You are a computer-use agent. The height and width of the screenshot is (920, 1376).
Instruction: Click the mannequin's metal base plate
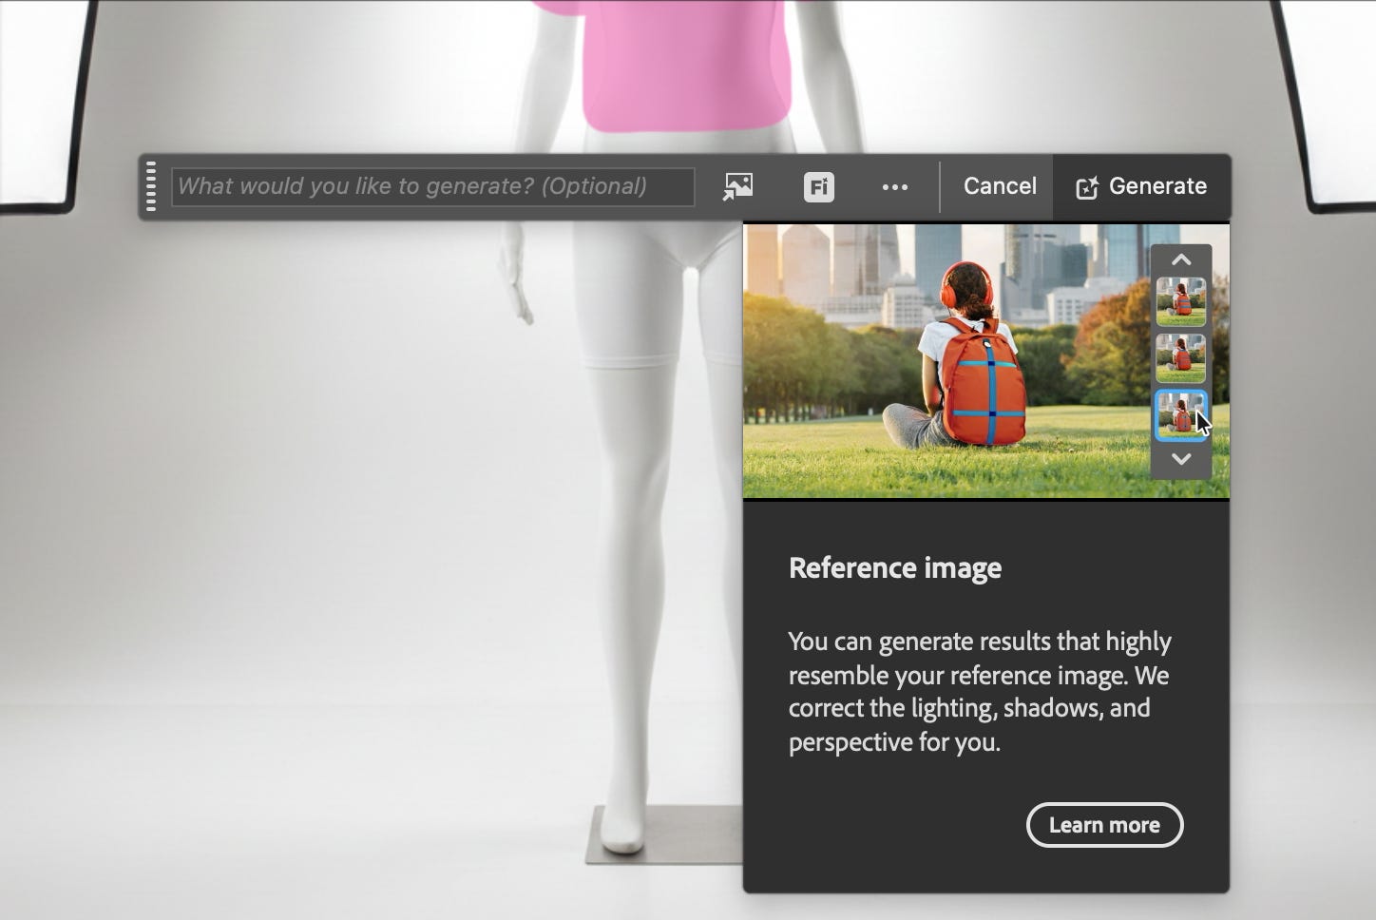(664, 834)
